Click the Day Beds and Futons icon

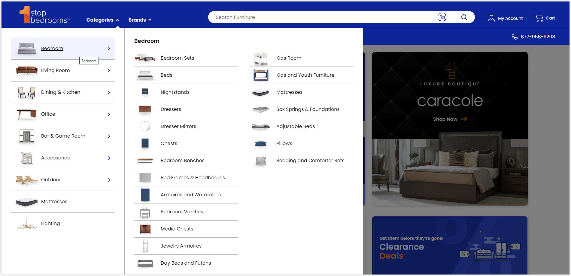tap(145, 263)
